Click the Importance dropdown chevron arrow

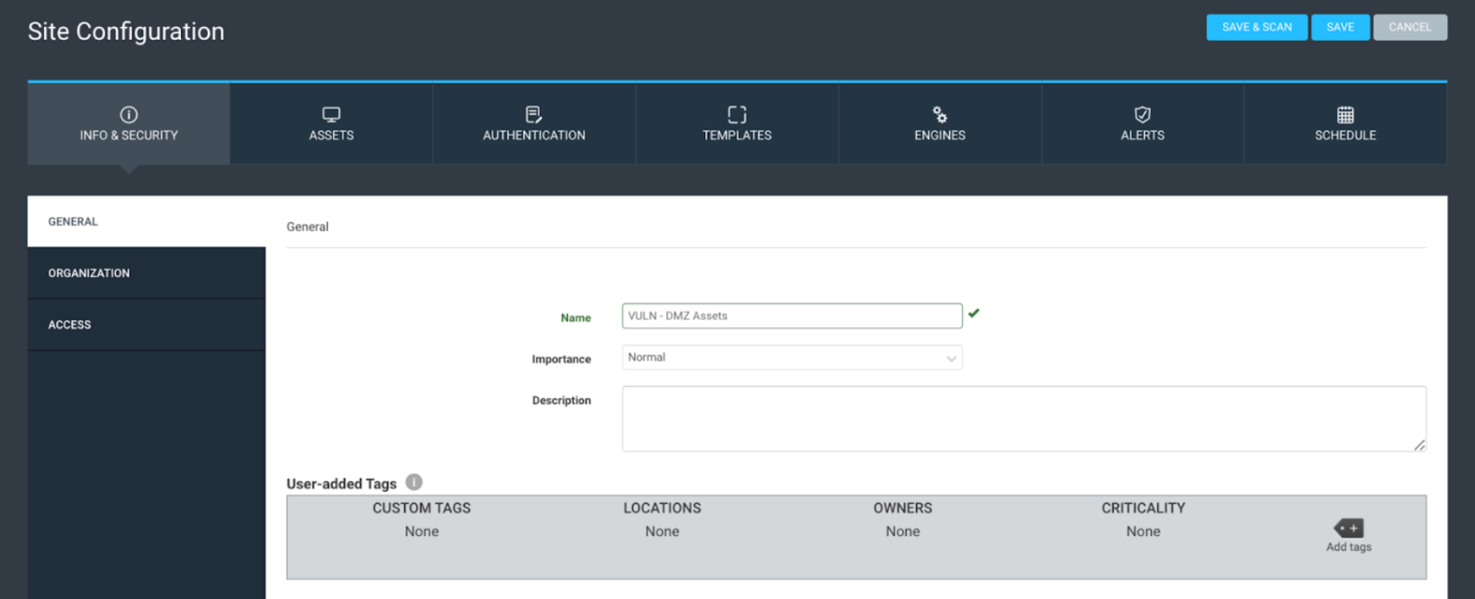(x=951, y=359)
